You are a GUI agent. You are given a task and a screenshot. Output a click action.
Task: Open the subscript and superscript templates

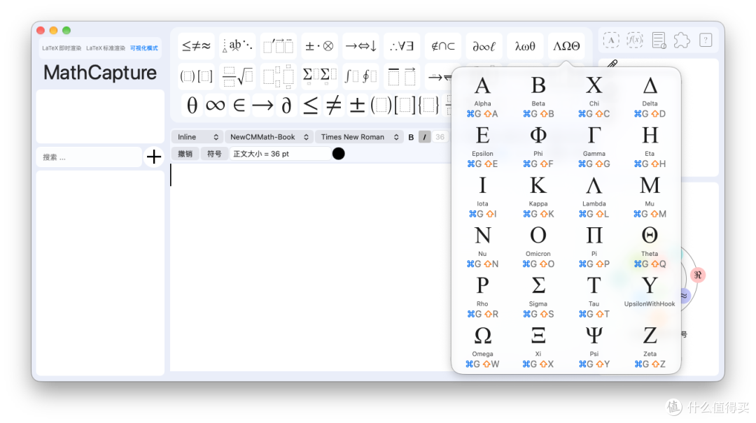point(278,76)
